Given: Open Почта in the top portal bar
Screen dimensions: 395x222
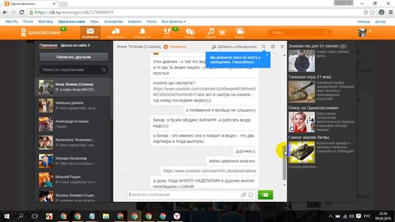Looking at the screenshot, I should click(28, 22).
